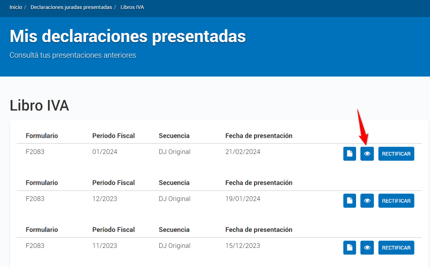Go to Inicio in the breadcrumb
Screen dimensions: 430x268
[x=16, y=7]
